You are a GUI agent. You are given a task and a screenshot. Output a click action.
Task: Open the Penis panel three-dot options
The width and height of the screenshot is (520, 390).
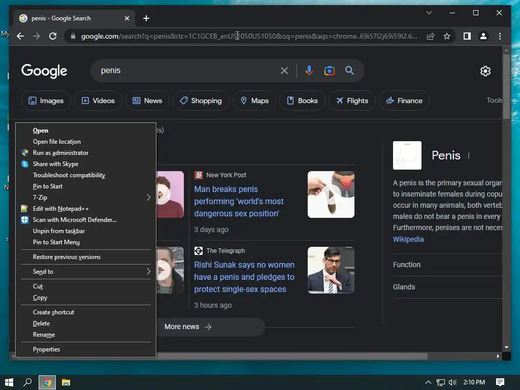[x=469, y=155]
